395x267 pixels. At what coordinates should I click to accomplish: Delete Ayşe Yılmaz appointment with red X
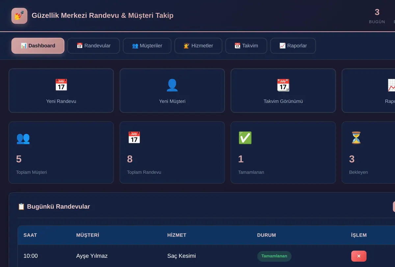359,256
